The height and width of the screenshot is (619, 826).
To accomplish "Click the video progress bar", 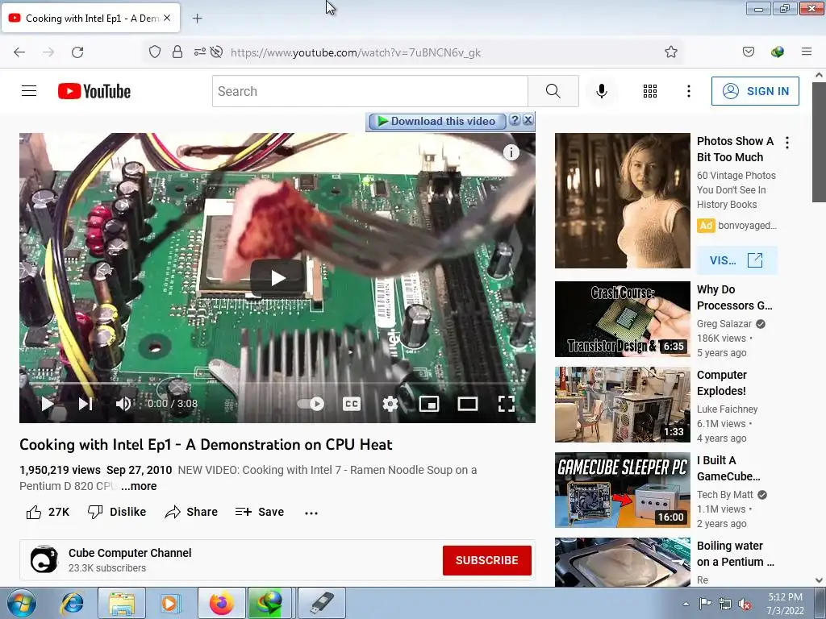I will (x=277, y=384).
